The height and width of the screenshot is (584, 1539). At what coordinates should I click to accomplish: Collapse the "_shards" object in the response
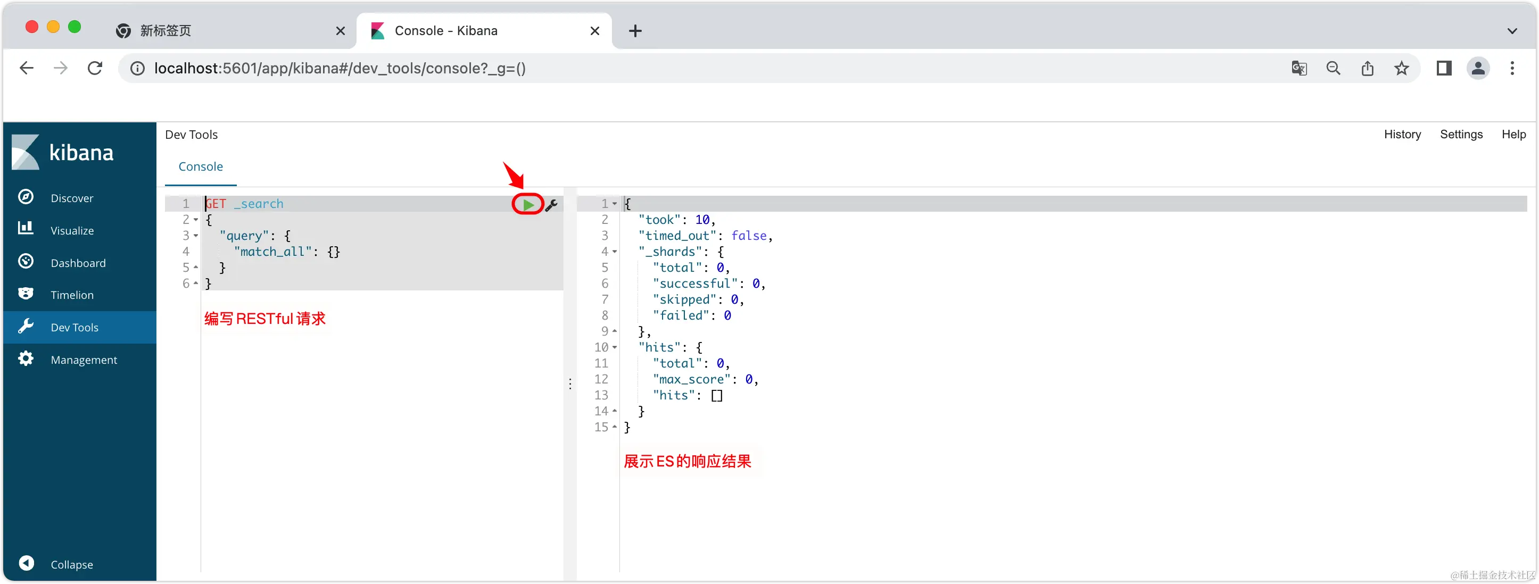(x=615, y=252)
